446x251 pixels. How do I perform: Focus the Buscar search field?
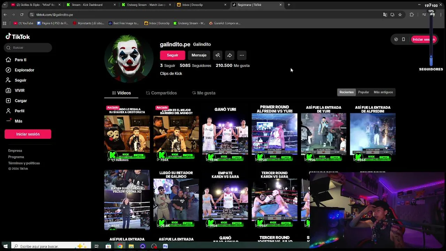click(x=28, y=47)
